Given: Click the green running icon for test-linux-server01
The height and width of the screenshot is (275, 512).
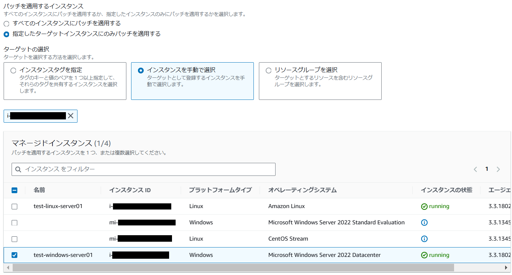Looking at the screenshot, I should pos(424,206).
